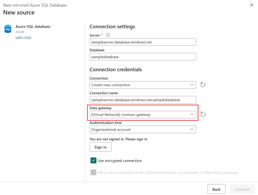Open the Connection dropdown
The image size is (258, 195).
click(143, 85)
